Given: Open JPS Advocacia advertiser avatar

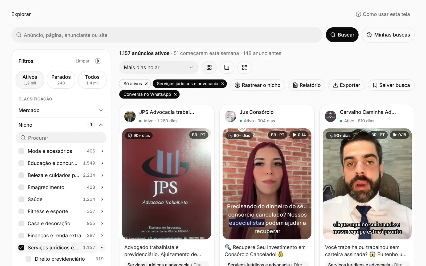Looking at the screenshot, I should click(x=130, y=117).
